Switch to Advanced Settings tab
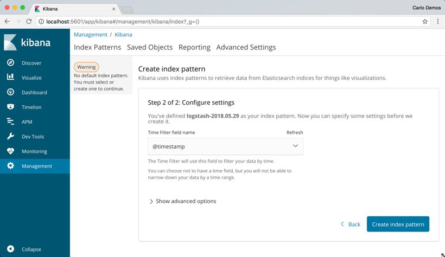The image size is (445, 257). point(246,47)
